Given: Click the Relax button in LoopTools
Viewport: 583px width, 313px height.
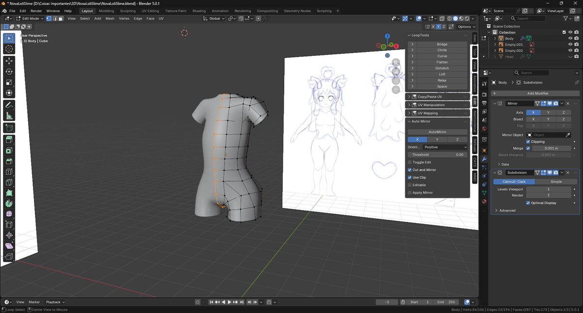Looking at the screenshot, I should pos(442,81).
